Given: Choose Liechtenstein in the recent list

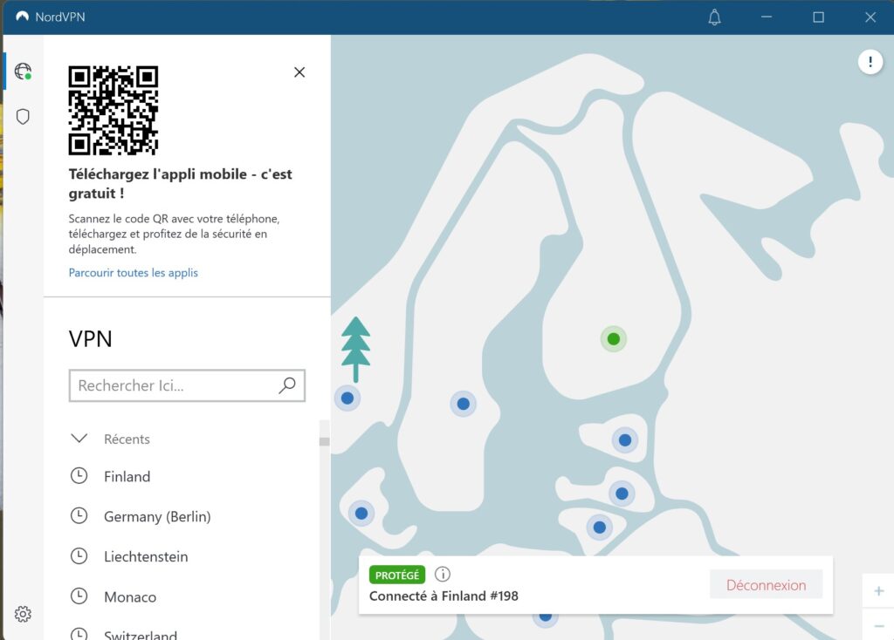Looking at the screenshot, I should 146,556.
